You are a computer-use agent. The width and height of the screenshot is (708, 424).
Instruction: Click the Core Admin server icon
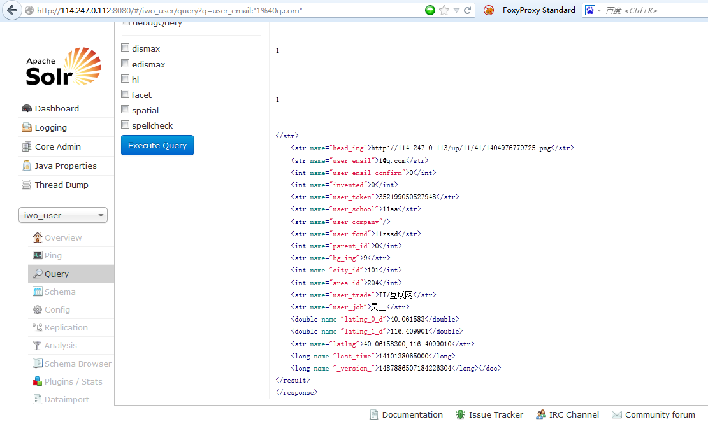[x=27, y=146]
